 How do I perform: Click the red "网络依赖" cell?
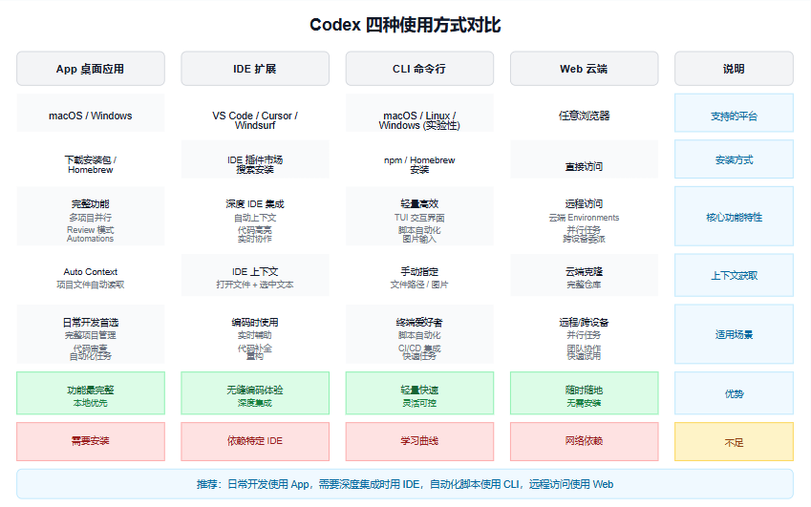(584, 441)
